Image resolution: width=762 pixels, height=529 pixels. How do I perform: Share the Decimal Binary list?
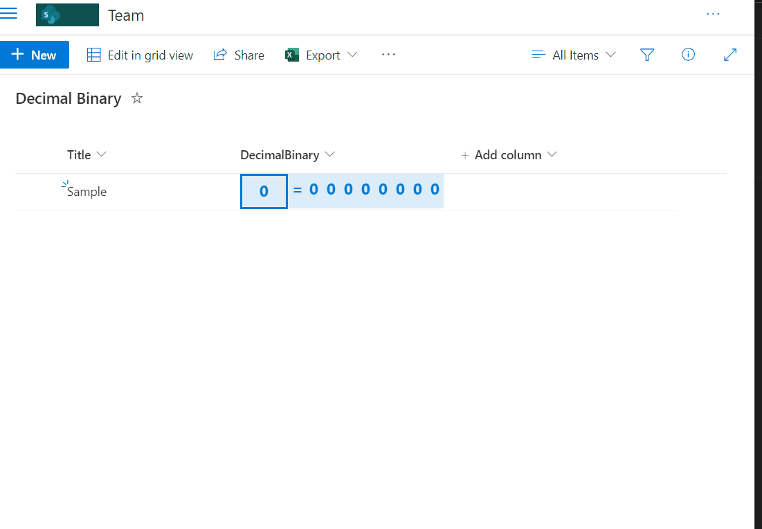click(x=239, y=55)
